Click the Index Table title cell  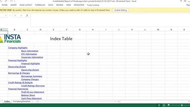pyautogui.click(x=61, y=39)
